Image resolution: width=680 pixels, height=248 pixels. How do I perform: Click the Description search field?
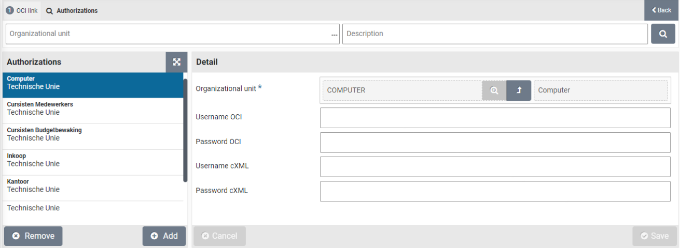[x=495, y=34]
